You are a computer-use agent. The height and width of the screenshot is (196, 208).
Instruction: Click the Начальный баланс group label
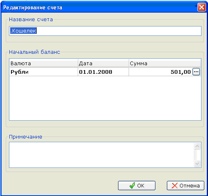[35, 52]
